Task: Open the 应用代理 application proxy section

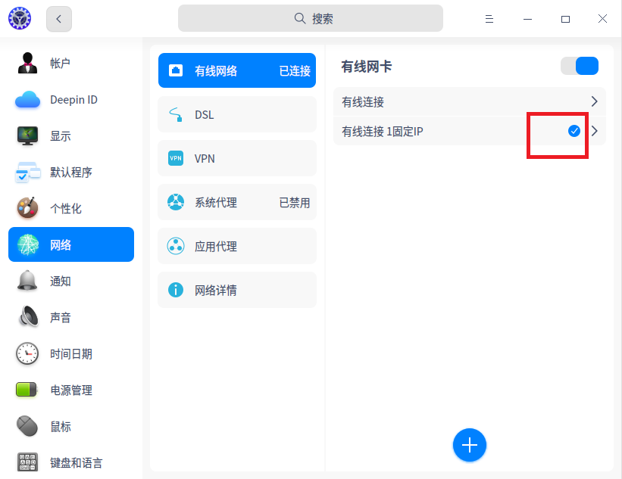Action: click(236, 246)
